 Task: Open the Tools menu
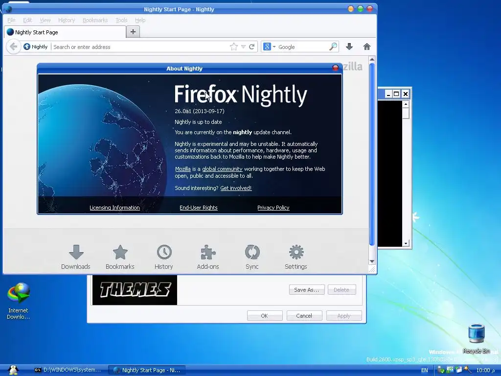121,20
